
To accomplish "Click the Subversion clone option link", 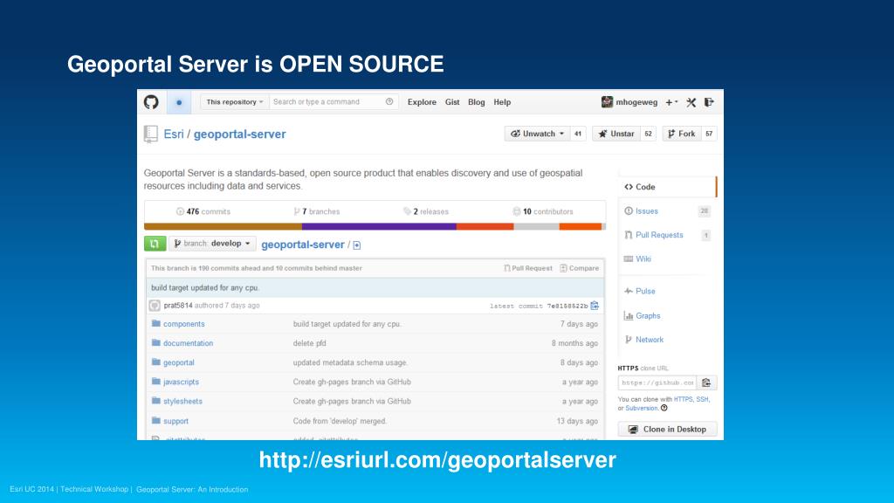I will pos(642,409).
